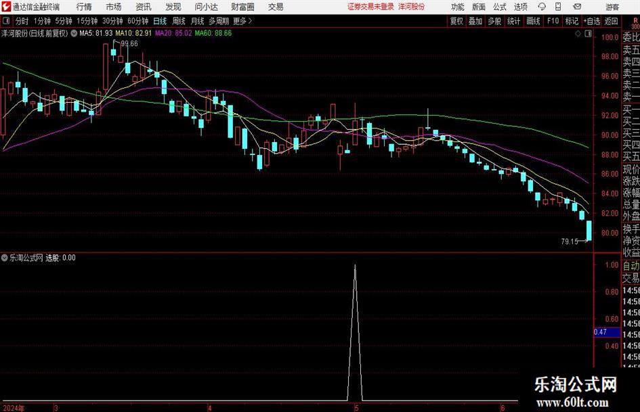
Task: Click the 游客 user label
Action: click(x=612, y=7)
